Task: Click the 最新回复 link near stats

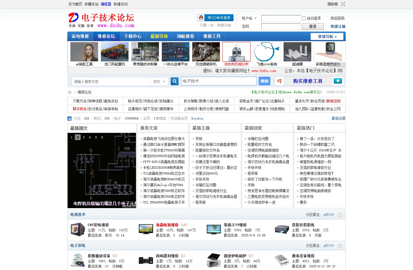Action: [x=338, y=118]
